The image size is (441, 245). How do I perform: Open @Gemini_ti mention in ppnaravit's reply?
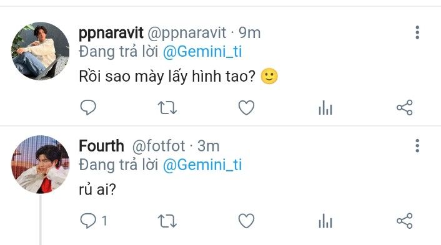[202, 52]
